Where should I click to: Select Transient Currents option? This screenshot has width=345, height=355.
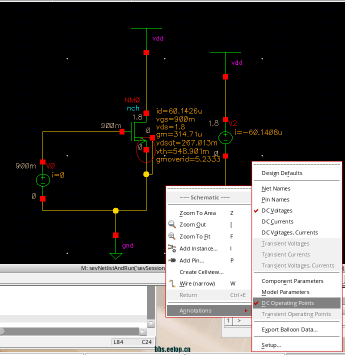point(297,254)
